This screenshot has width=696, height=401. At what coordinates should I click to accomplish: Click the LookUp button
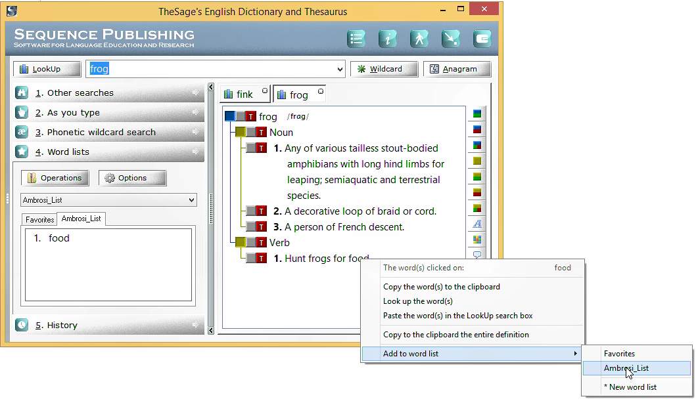coord(47,69)
